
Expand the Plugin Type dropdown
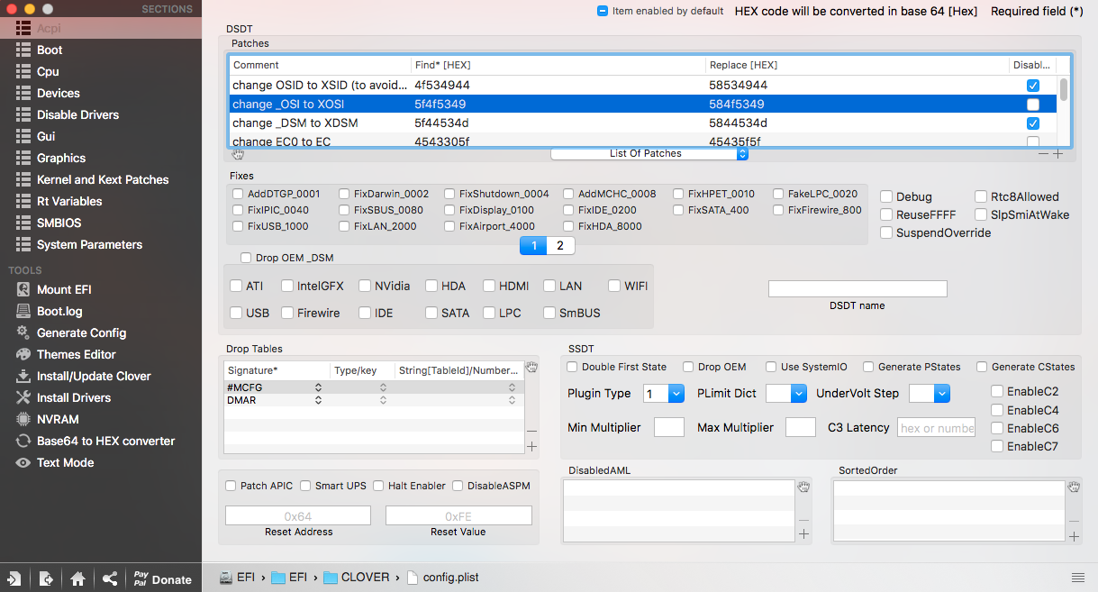[665, 394]
